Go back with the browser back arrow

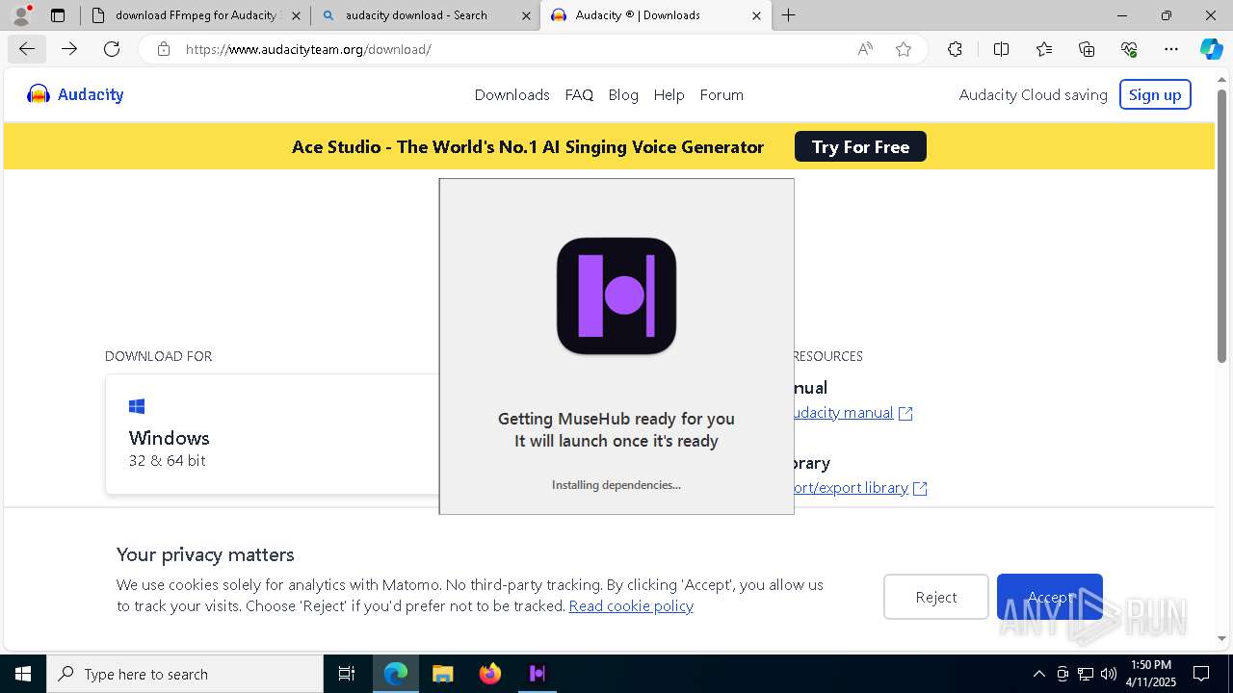(x=26, y=49)
